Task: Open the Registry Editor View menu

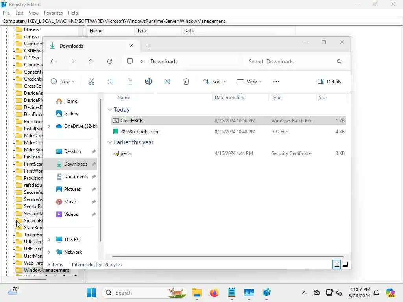Action: tap(33, 13)
